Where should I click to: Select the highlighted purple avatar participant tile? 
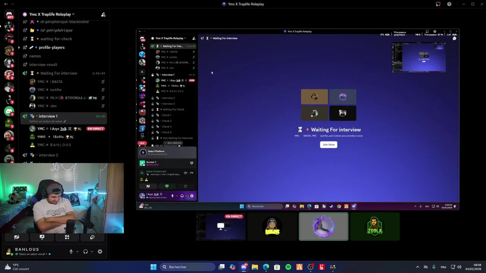tap(323, 226)
